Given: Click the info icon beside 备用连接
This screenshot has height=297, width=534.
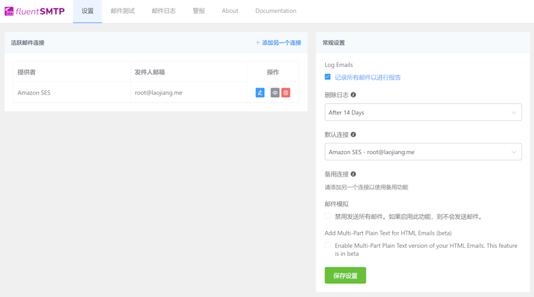Looking at the screenshot, I should [x=353, y=175].
